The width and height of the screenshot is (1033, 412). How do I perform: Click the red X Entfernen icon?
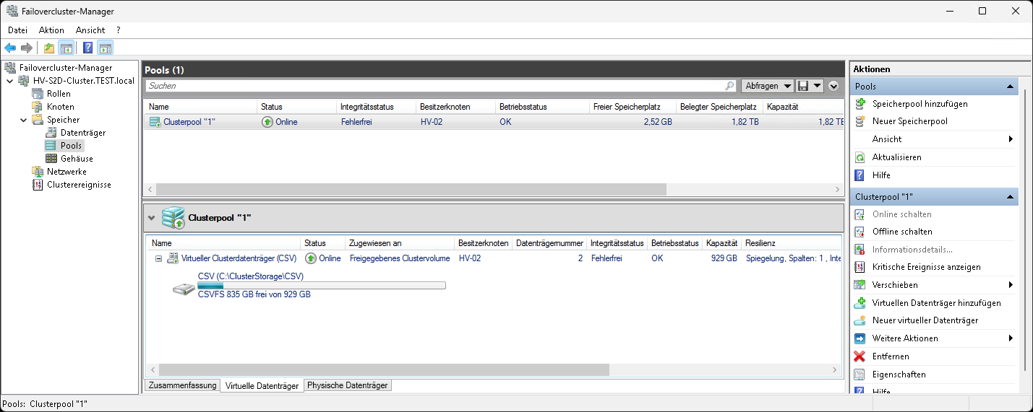860,356
